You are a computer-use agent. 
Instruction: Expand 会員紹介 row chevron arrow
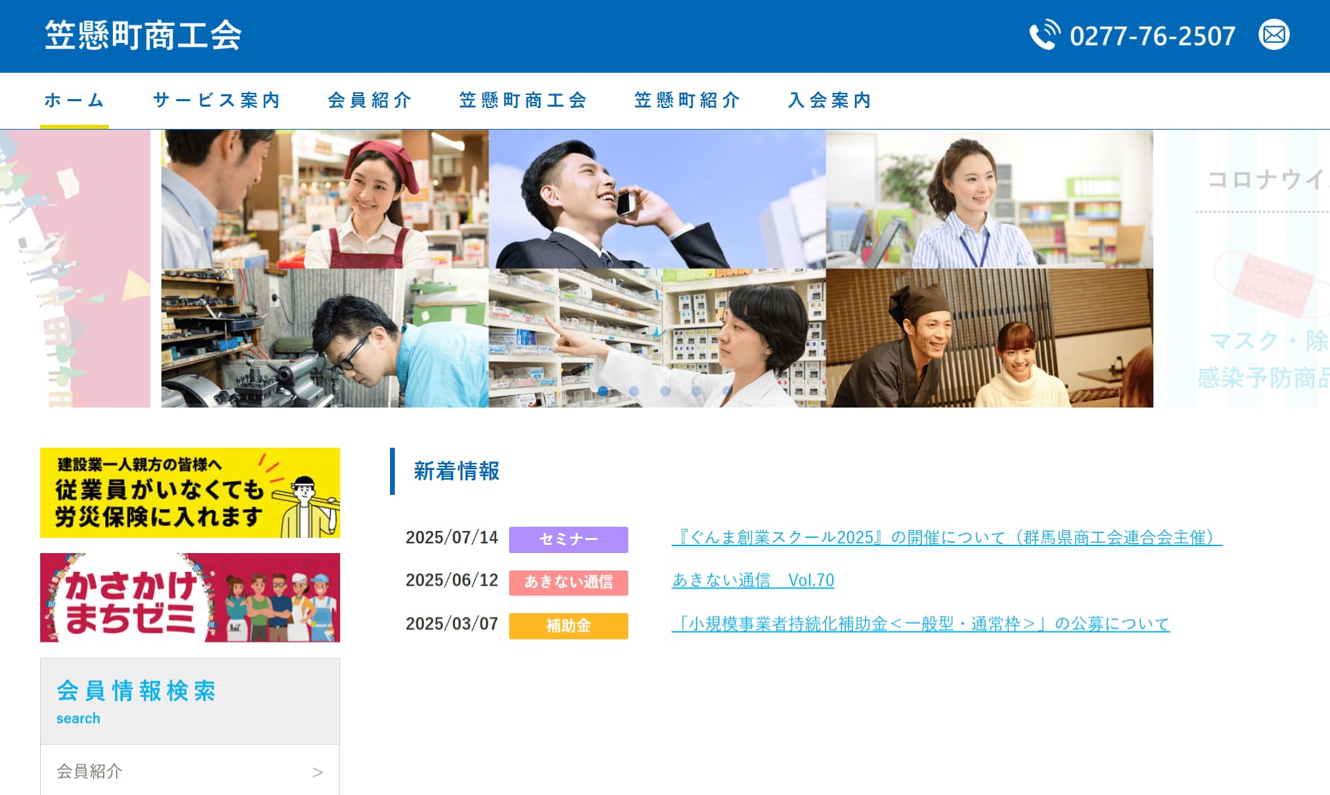click(x=317, y=772)
